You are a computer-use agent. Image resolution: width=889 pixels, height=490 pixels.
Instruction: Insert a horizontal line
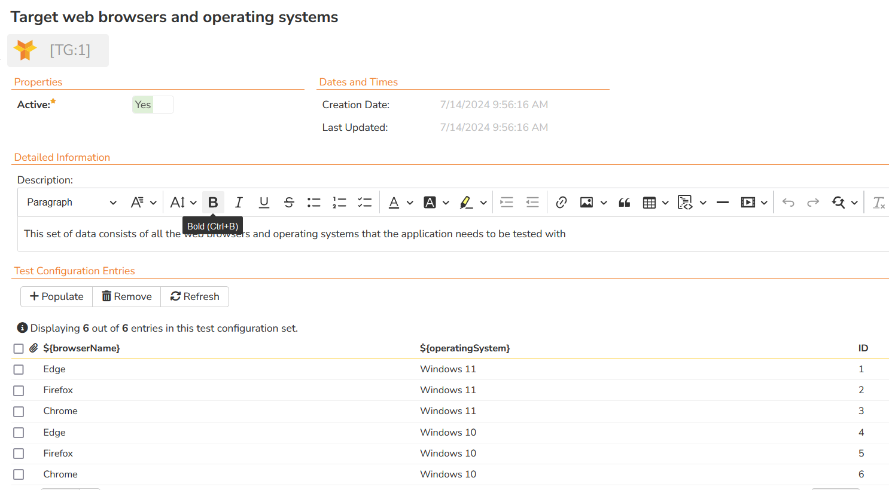pos(722,203)
